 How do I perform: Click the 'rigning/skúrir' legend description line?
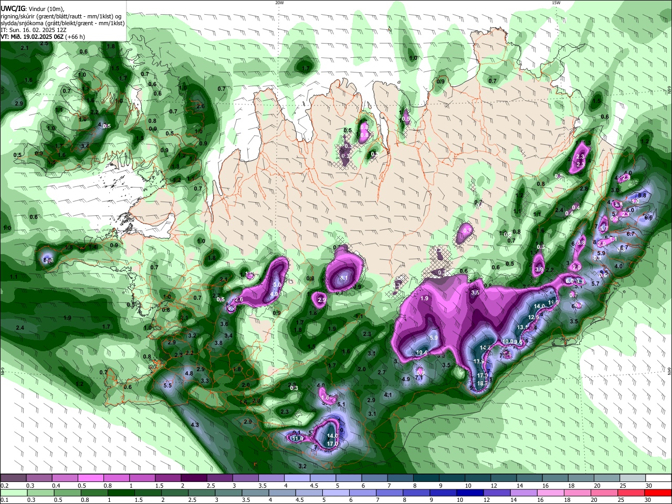pyautogui.click(x=62, y=16)
